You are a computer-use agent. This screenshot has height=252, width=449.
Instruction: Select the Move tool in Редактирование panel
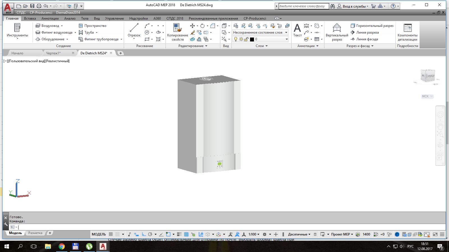tap(193, 26)
